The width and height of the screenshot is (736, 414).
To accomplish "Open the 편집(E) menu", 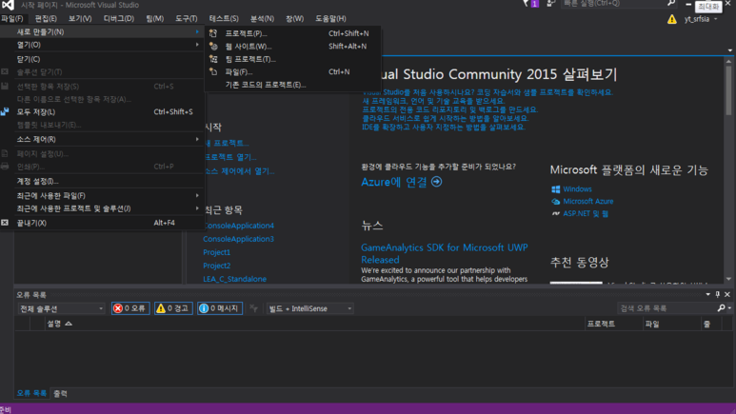I will coord(46,18).
